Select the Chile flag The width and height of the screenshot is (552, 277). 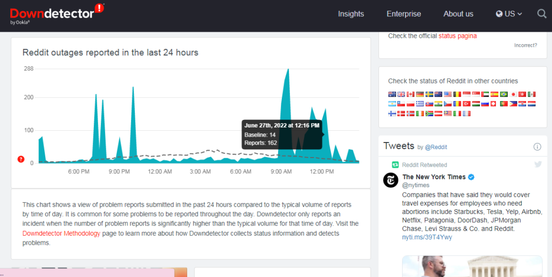401,104
